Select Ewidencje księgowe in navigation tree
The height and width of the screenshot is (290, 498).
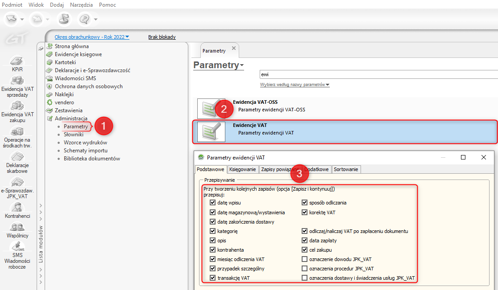pyautogui.click(x=78, y=54)
